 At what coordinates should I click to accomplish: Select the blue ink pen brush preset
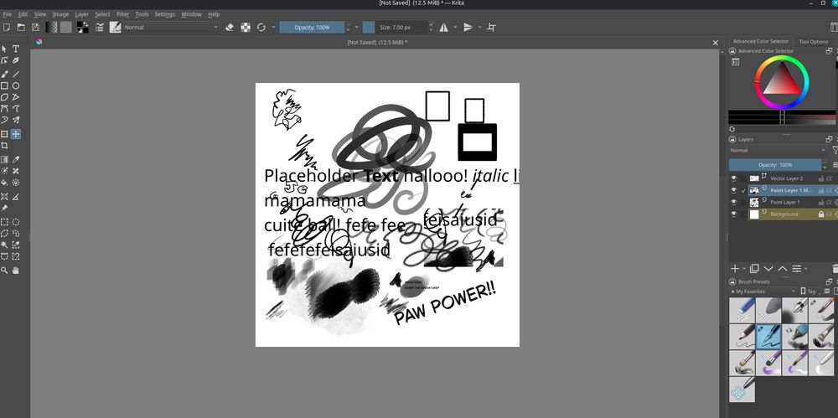[768, 337]
